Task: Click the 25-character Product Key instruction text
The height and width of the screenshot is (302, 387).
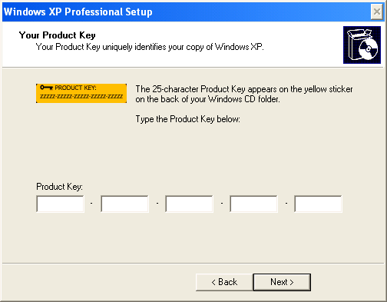Action: pyautogui.click(x=244, y=94)
